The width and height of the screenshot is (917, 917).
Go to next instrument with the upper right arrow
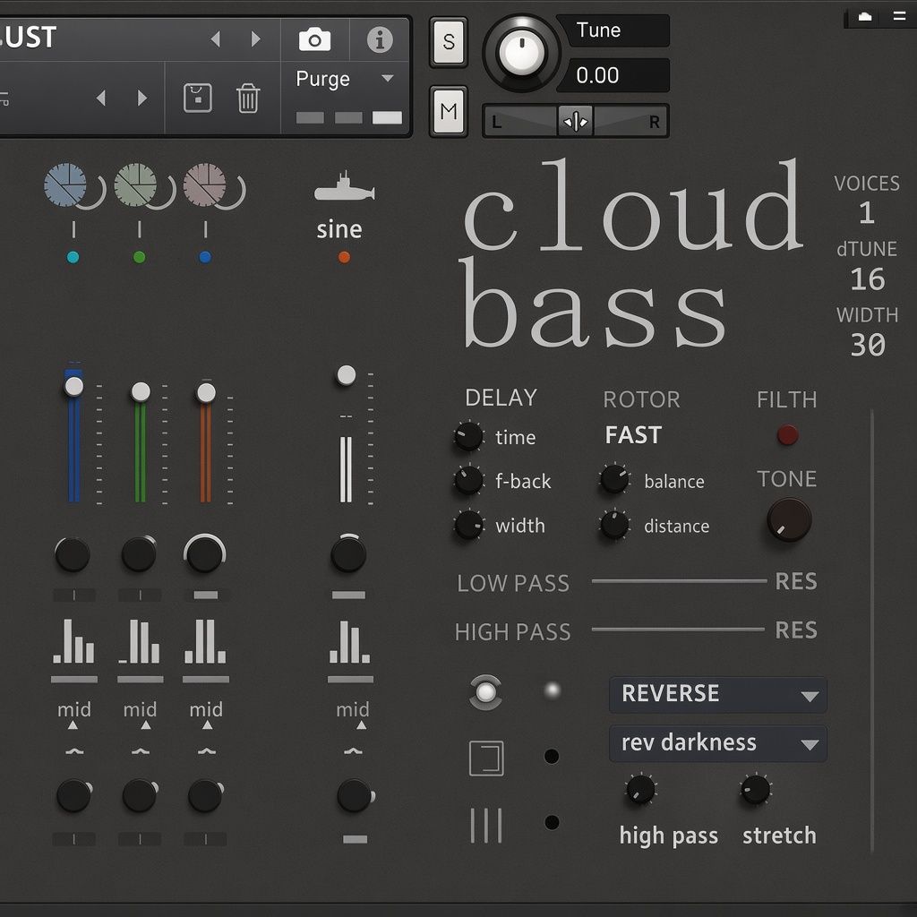(x=255, y=39)
